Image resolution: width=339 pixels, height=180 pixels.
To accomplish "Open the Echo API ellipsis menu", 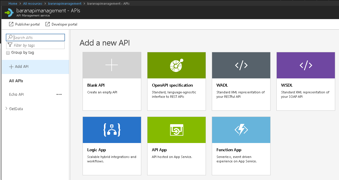I will pos(59,95).
